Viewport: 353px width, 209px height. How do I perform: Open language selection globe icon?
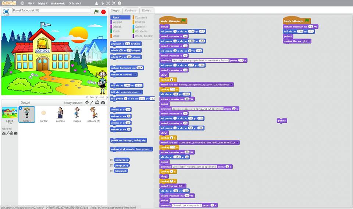[x=22, y=3]
